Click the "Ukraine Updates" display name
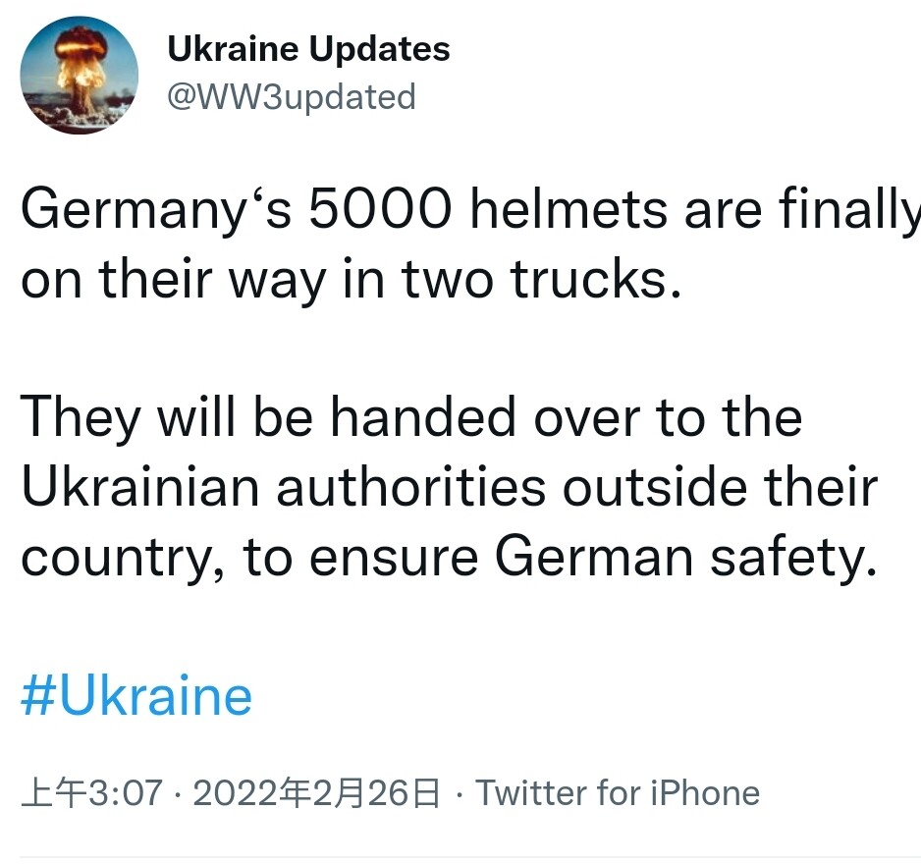 (x=308, y=49)
